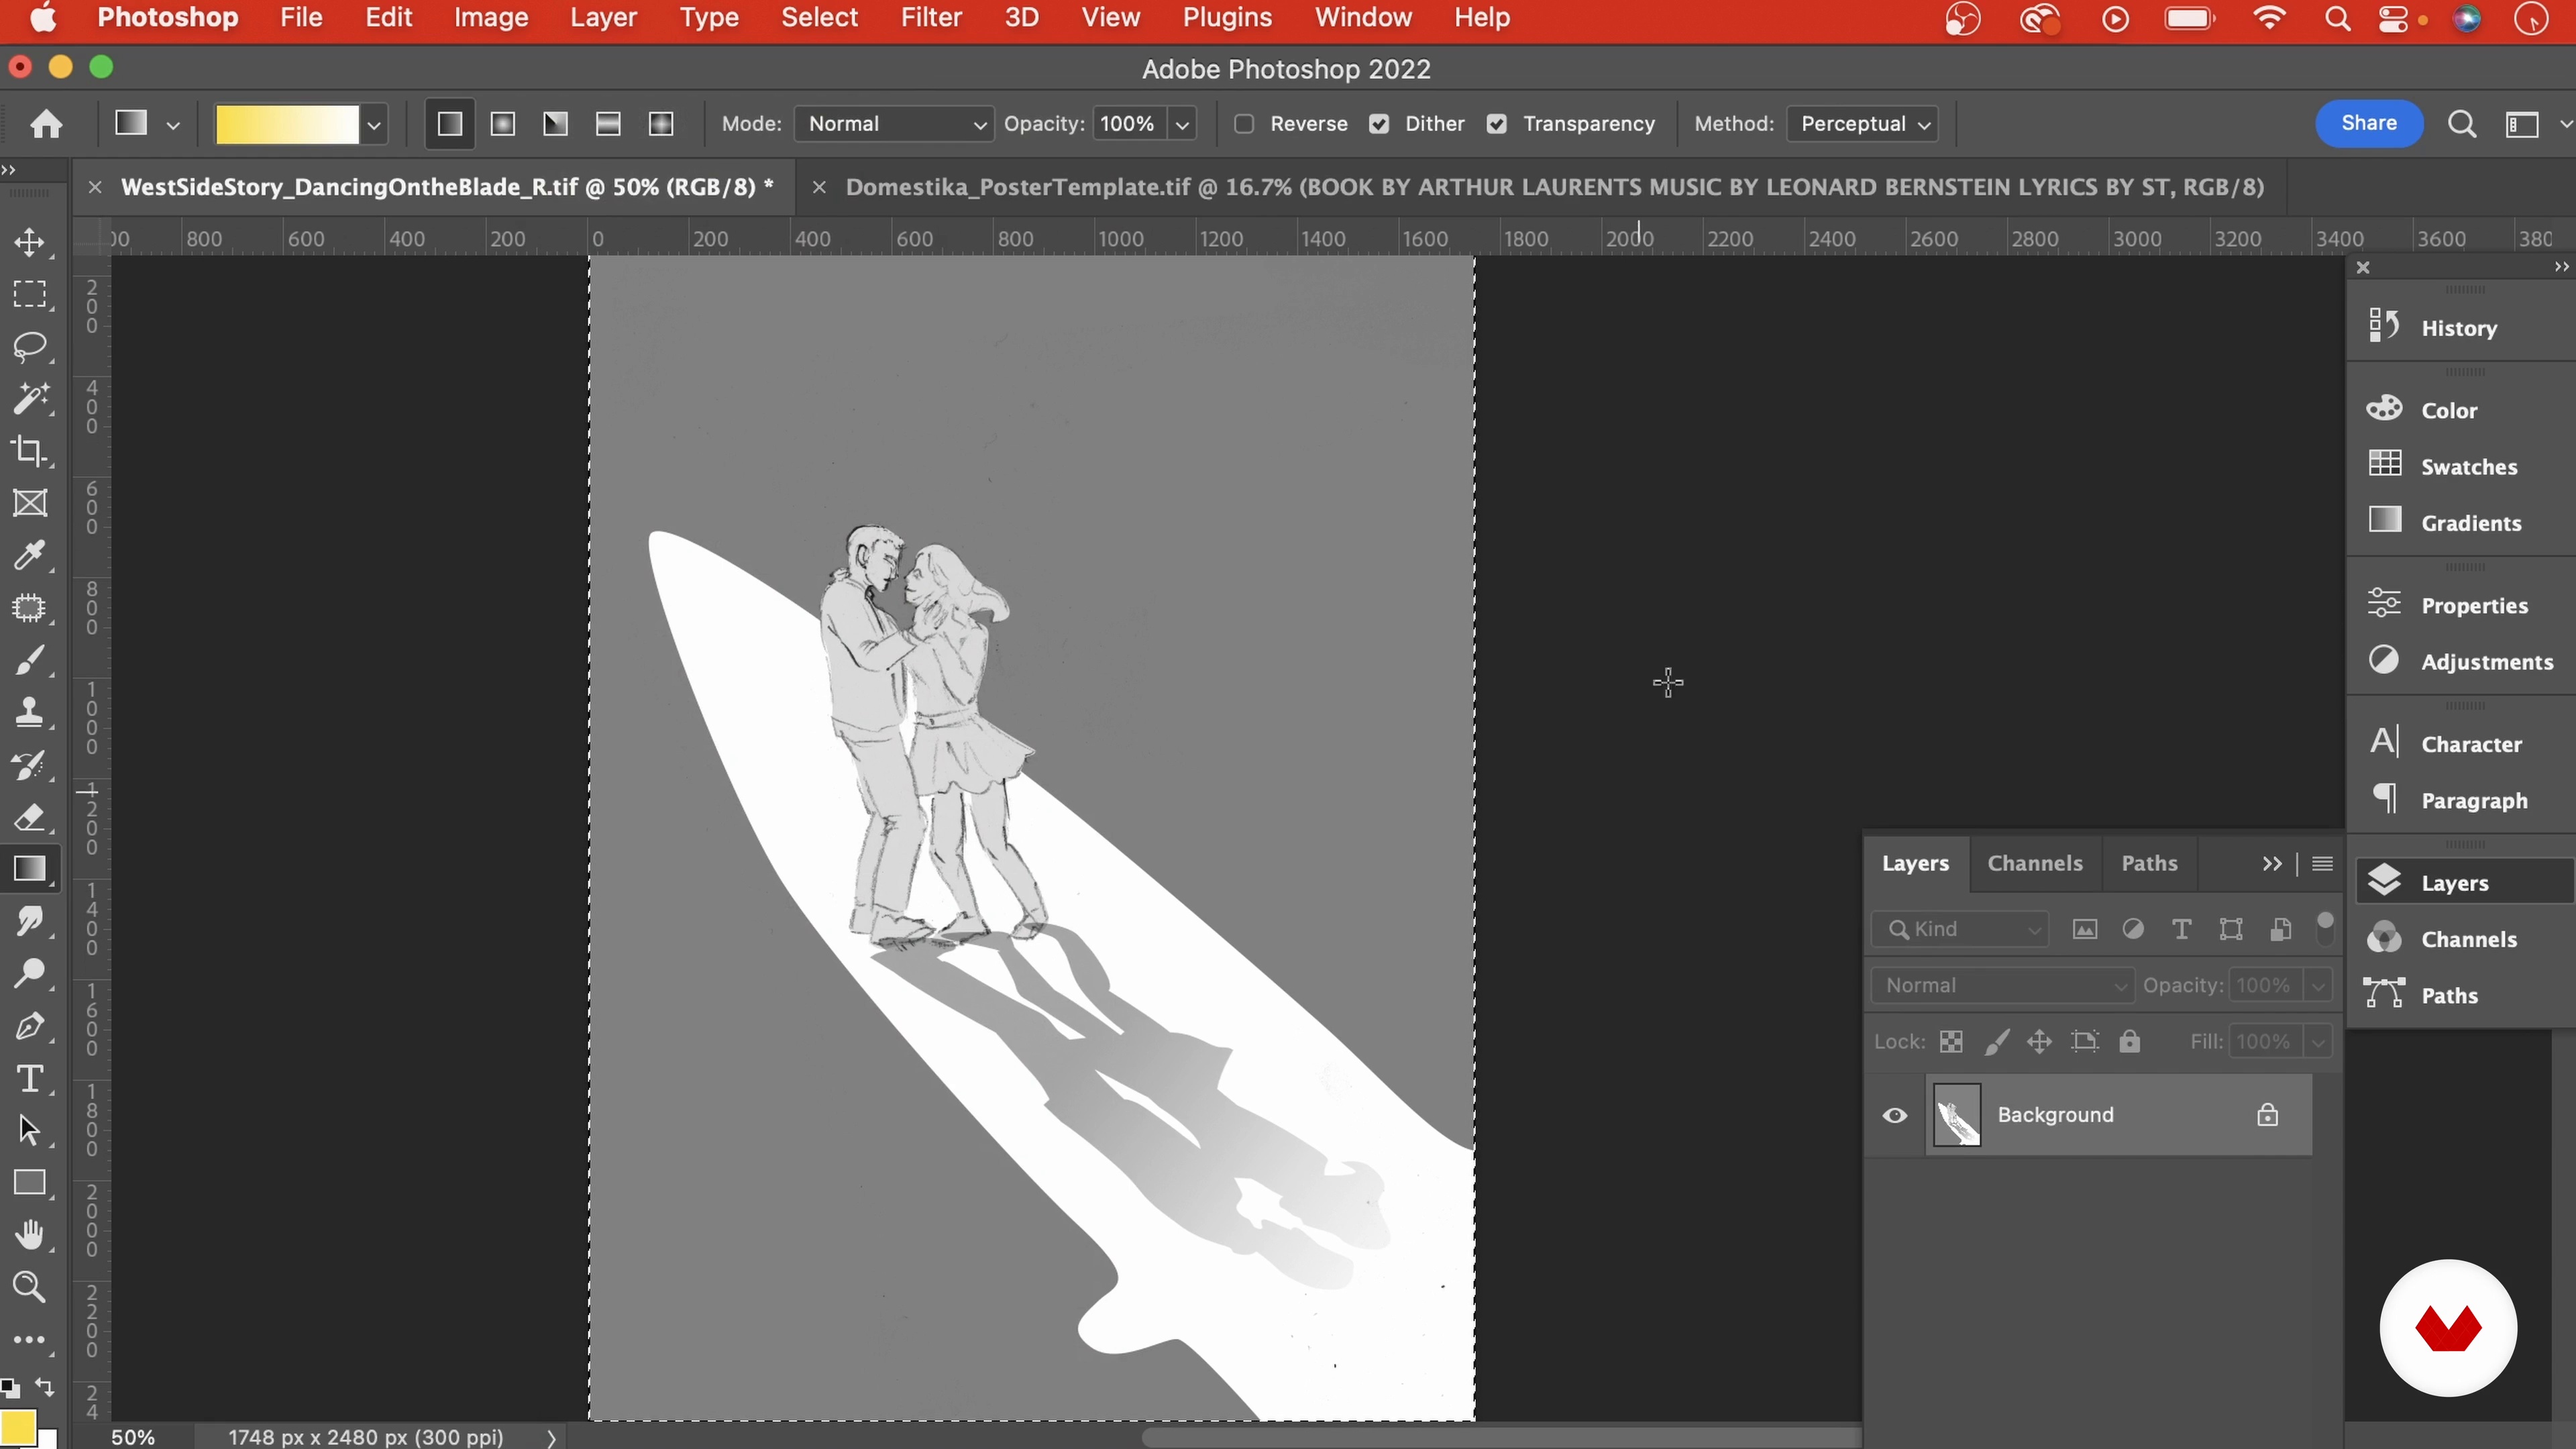Open the layer blend mode Normal dropdown
2576x1449 pixels.
point(2002,985)
